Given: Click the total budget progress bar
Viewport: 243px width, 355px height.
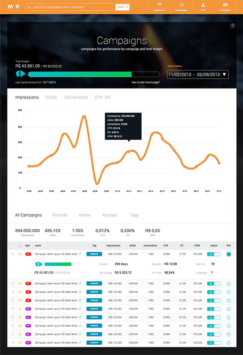Looking at the screenshot, I should pos(94,74).
